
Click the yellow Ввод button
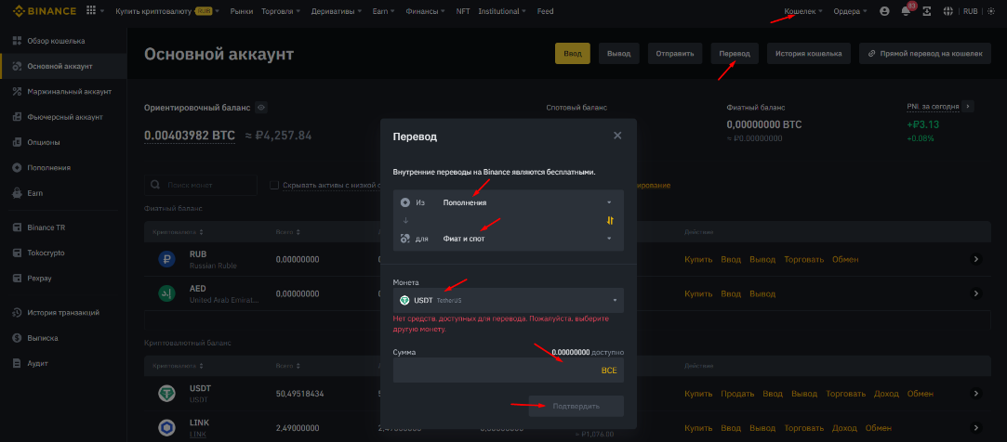[x=572, y=53]
